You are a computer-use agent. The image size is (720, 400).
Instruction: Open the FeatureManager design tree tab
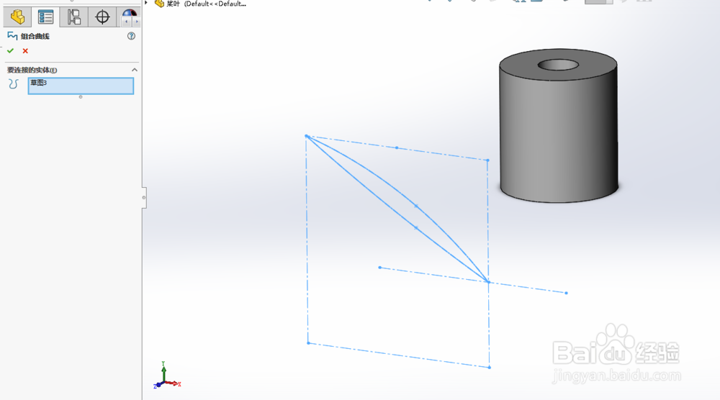click(x=17, y=17)
